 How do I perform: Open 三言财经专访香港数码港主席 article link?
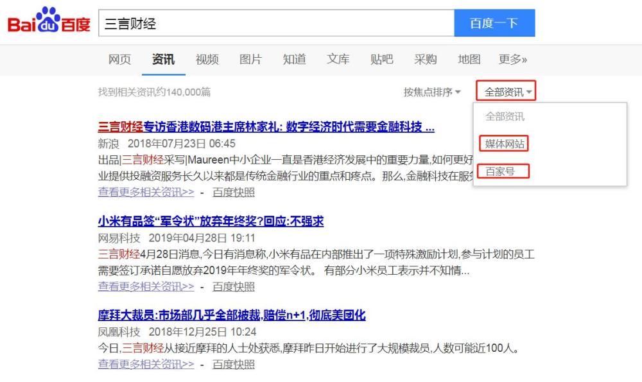tap(266, 127)
